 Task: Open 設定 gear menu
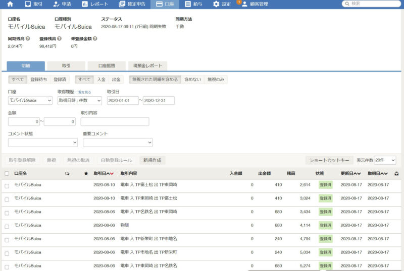[x=222, y=4]
